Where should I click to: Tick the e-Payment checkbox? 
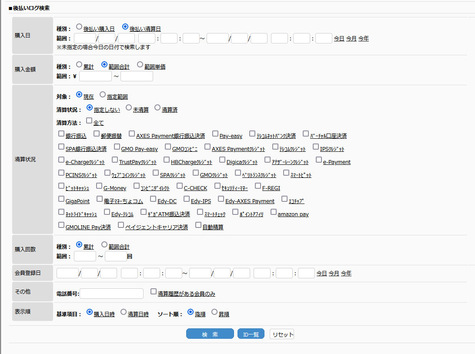coord(319,160)
